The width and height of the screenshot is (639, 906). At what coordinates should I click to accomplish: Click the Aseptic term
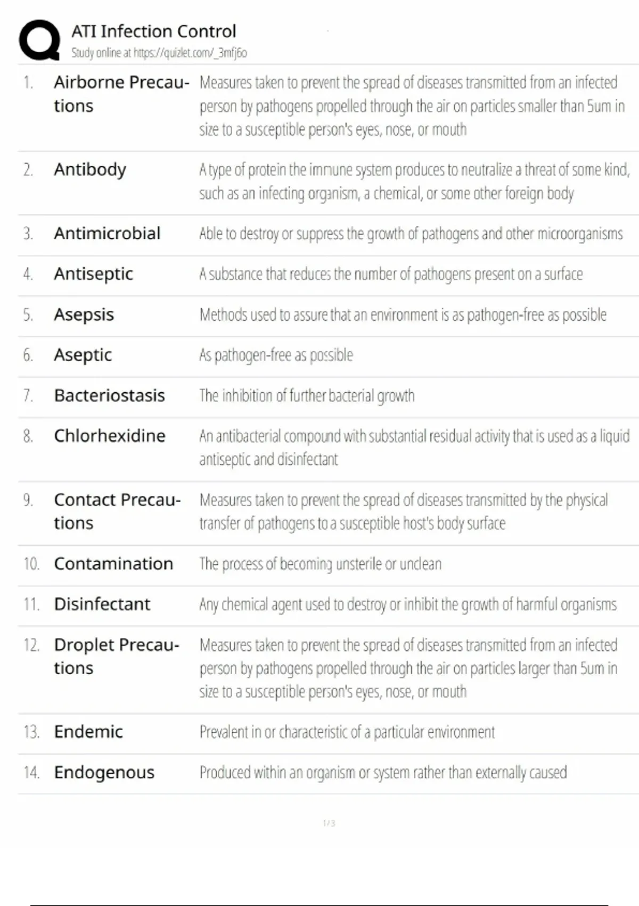pyautogui.click(x=83, y=355)
